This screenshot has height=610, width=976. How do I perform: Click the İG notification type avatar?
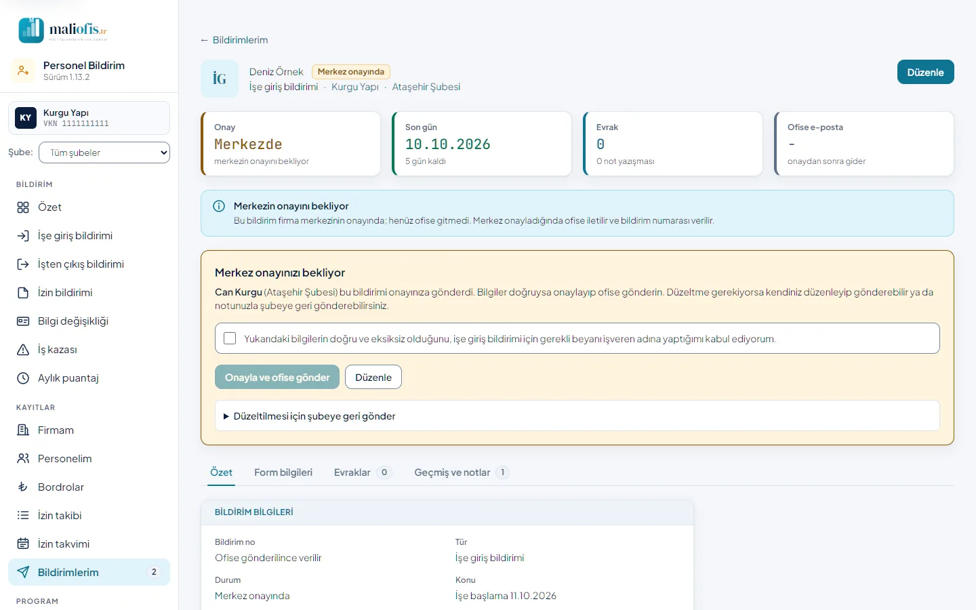[x=220, y=79]
